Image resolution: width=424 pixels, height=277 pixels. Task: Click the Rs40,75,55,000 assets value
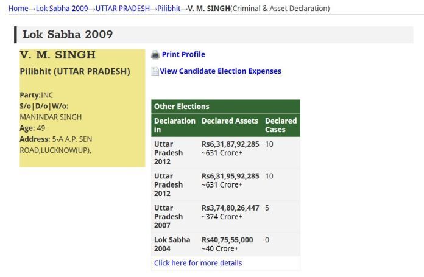coord(227,240)
